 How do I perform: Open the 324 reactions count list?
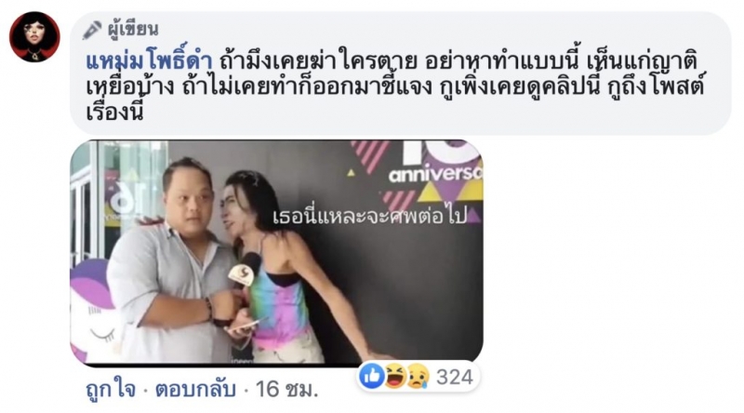click(x=455, y=377)
